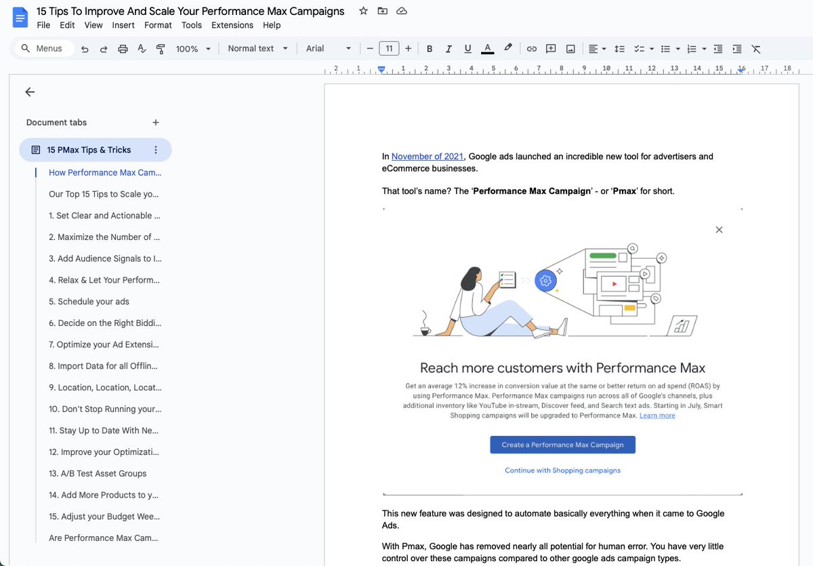
Task: Click the left indent marker on ruler
Action: pyautogui.click(x=381, y=69)
